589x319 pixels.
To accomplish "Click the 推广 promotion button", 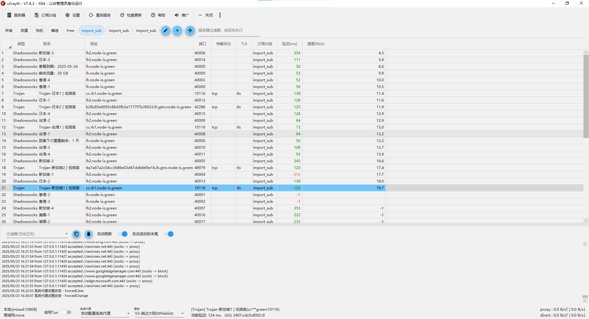I will pyautogui.click(x=182, y=15).
